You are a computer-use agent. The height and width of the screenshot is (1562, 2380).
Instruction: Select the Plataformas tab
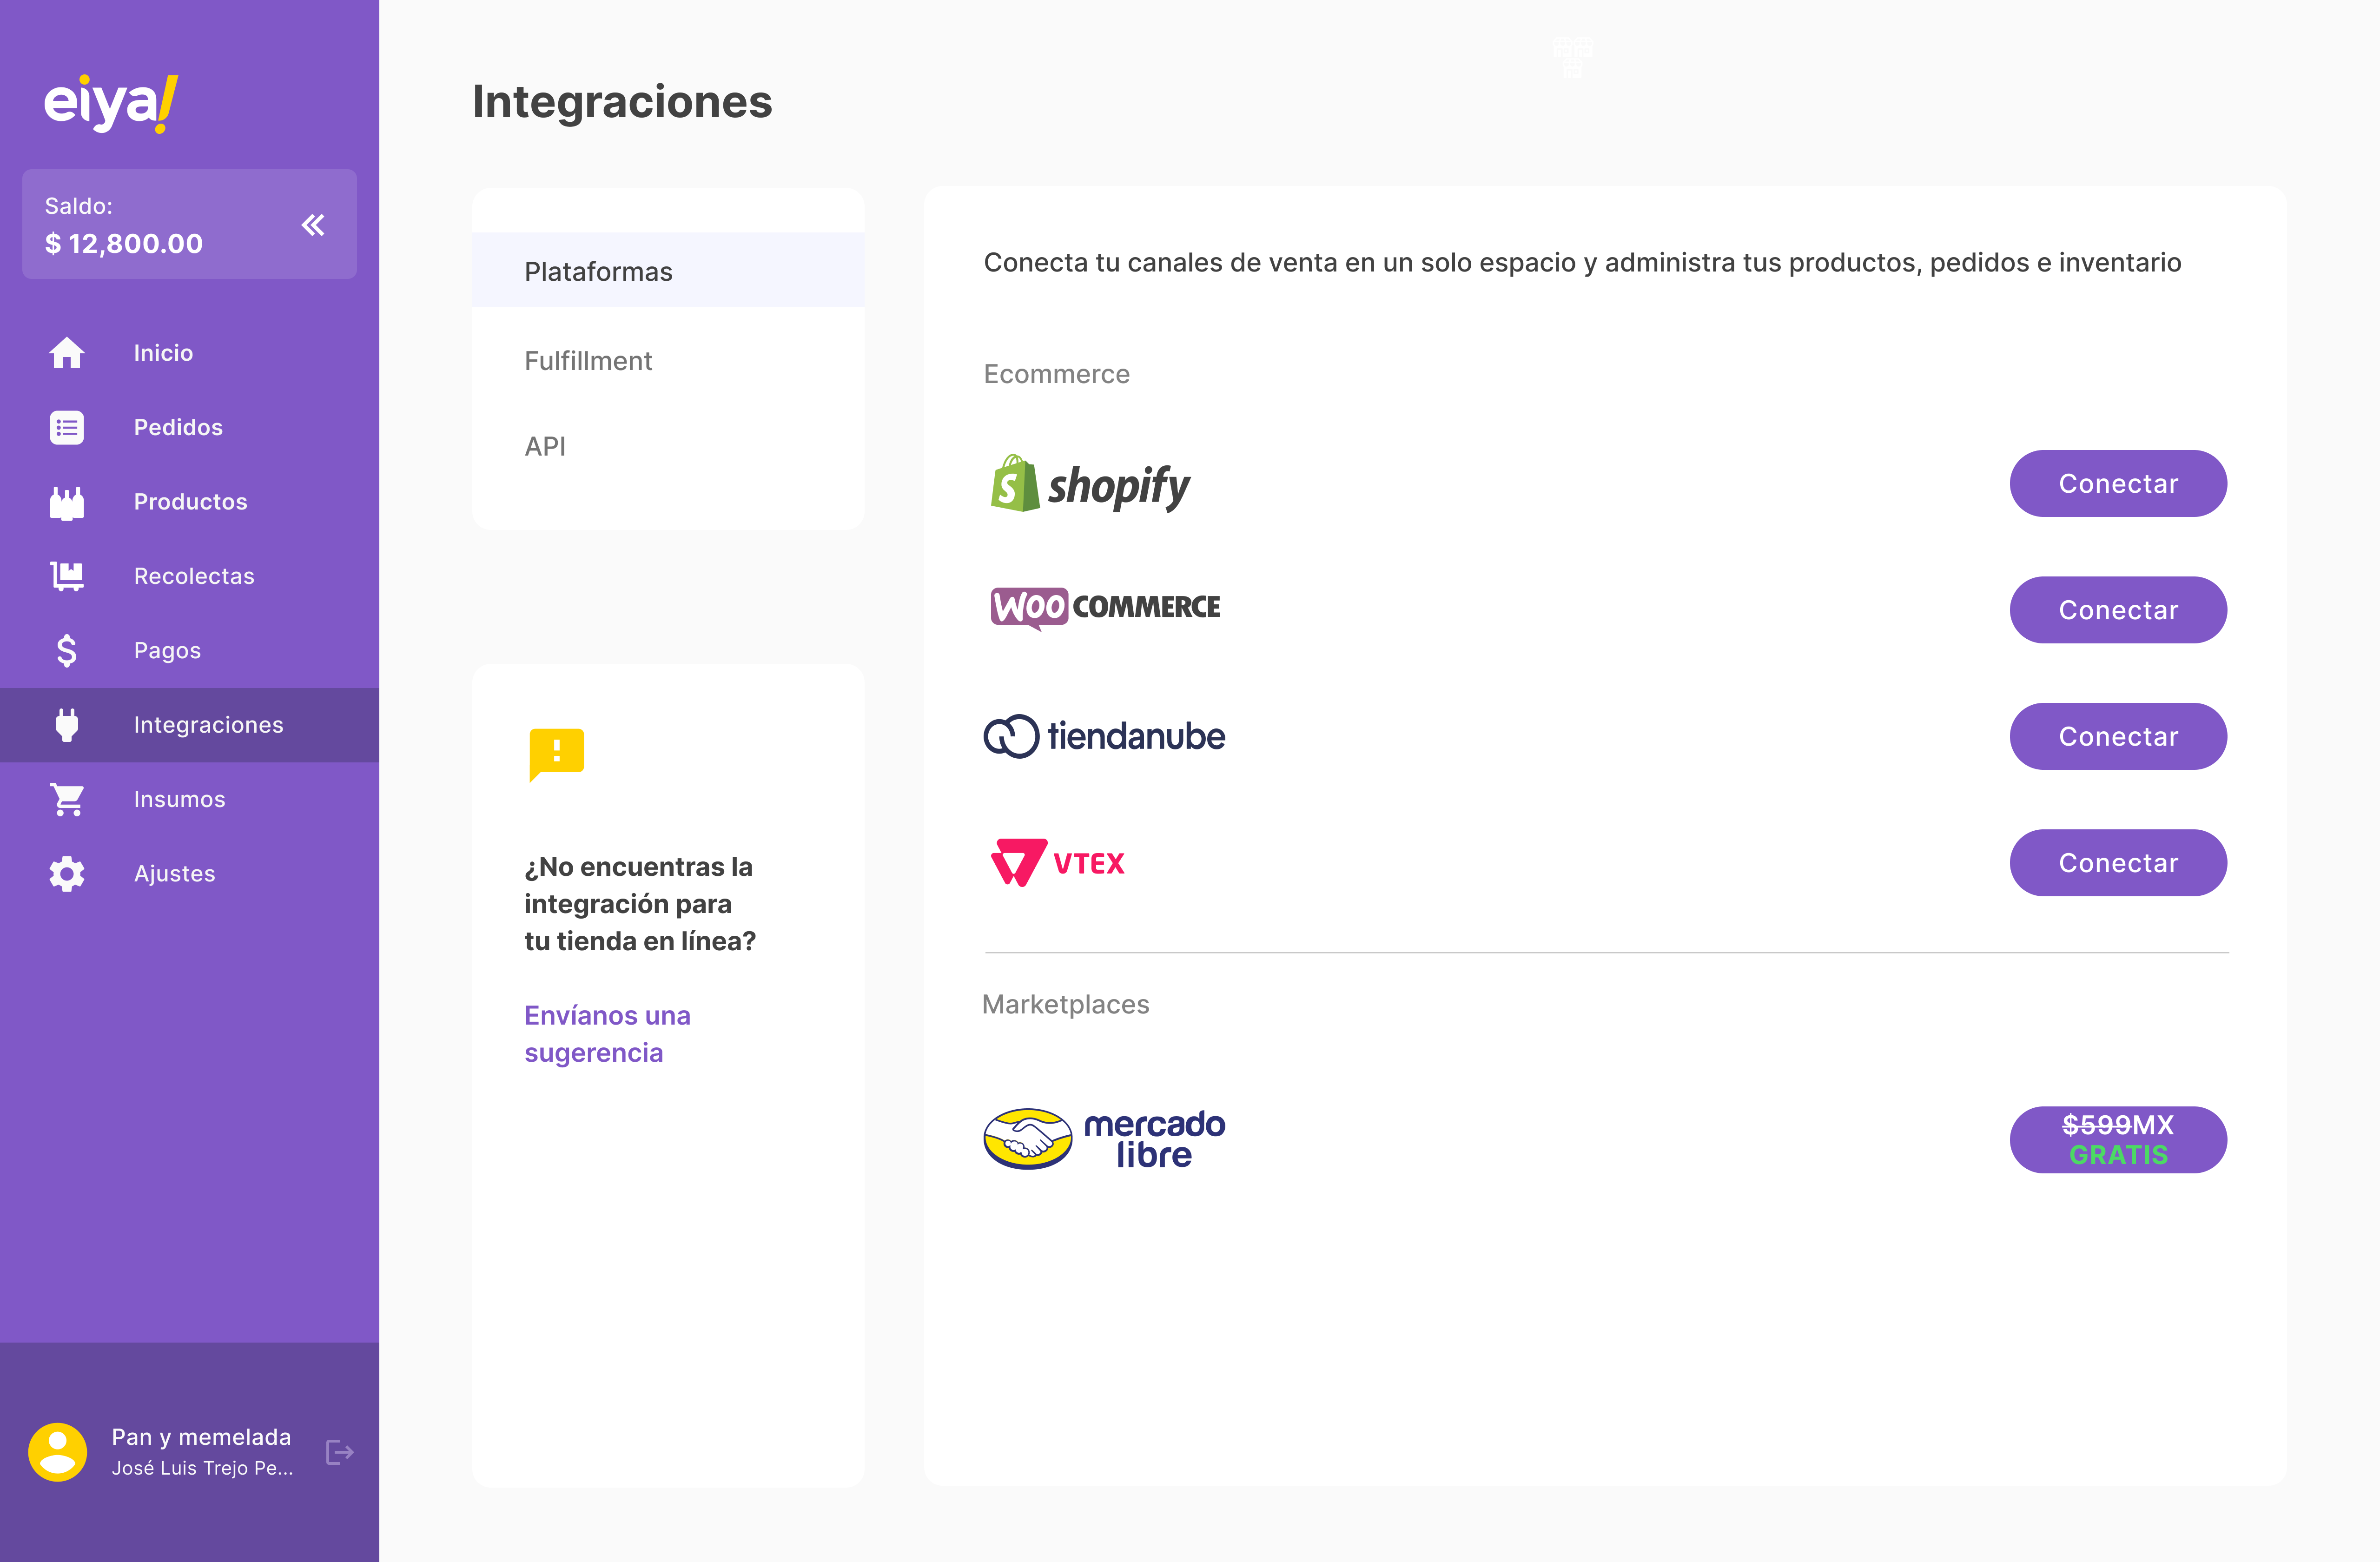pyautogui.click(x=668, y=271)
